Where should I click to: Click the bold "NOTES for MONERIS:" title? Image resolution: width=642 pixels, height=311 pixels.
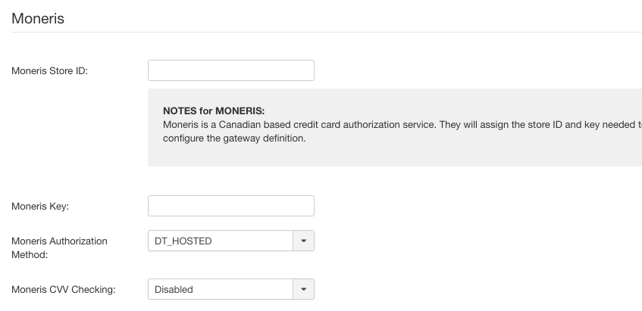click(x=214, y=110)
